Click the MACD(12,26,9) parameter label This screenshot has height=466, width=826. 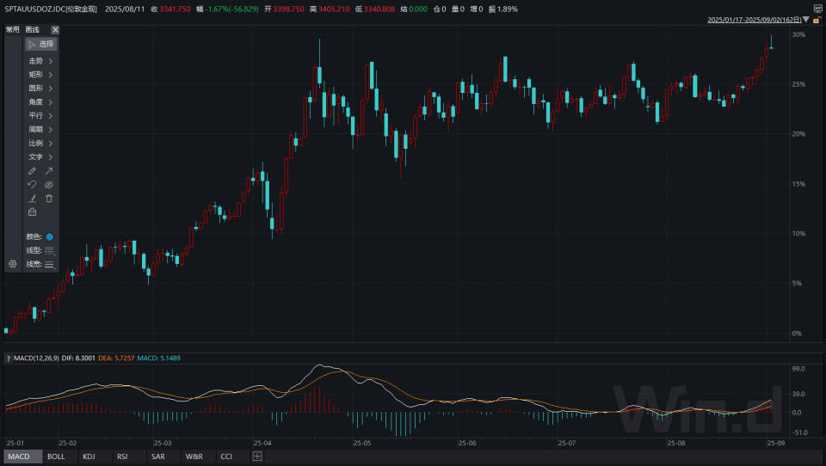coord(36,358)
